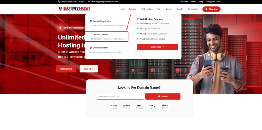This screenshot has height=130, width=262.
Task: Open the Web Hosting menu item
Action: coord(147,9)
